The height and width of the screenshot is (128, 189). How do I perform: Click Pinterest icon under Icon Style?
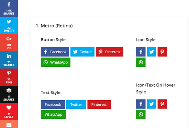[162, 52]
